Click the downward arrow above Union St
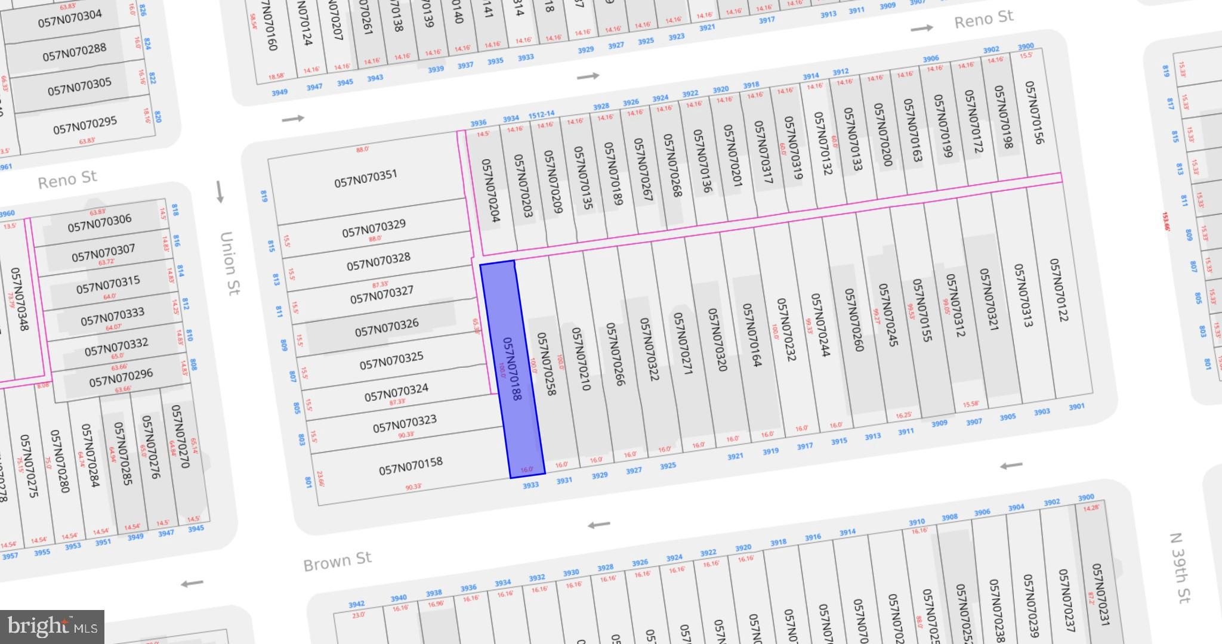 (220, 192)
